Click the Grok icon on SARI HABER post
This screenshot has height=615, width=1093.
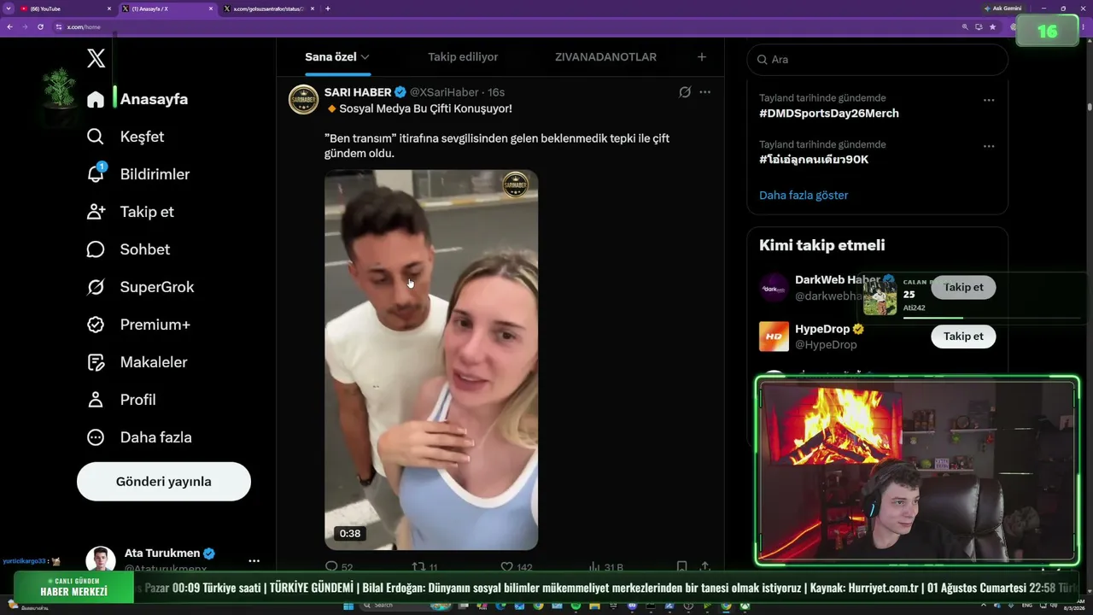point(685,92)
